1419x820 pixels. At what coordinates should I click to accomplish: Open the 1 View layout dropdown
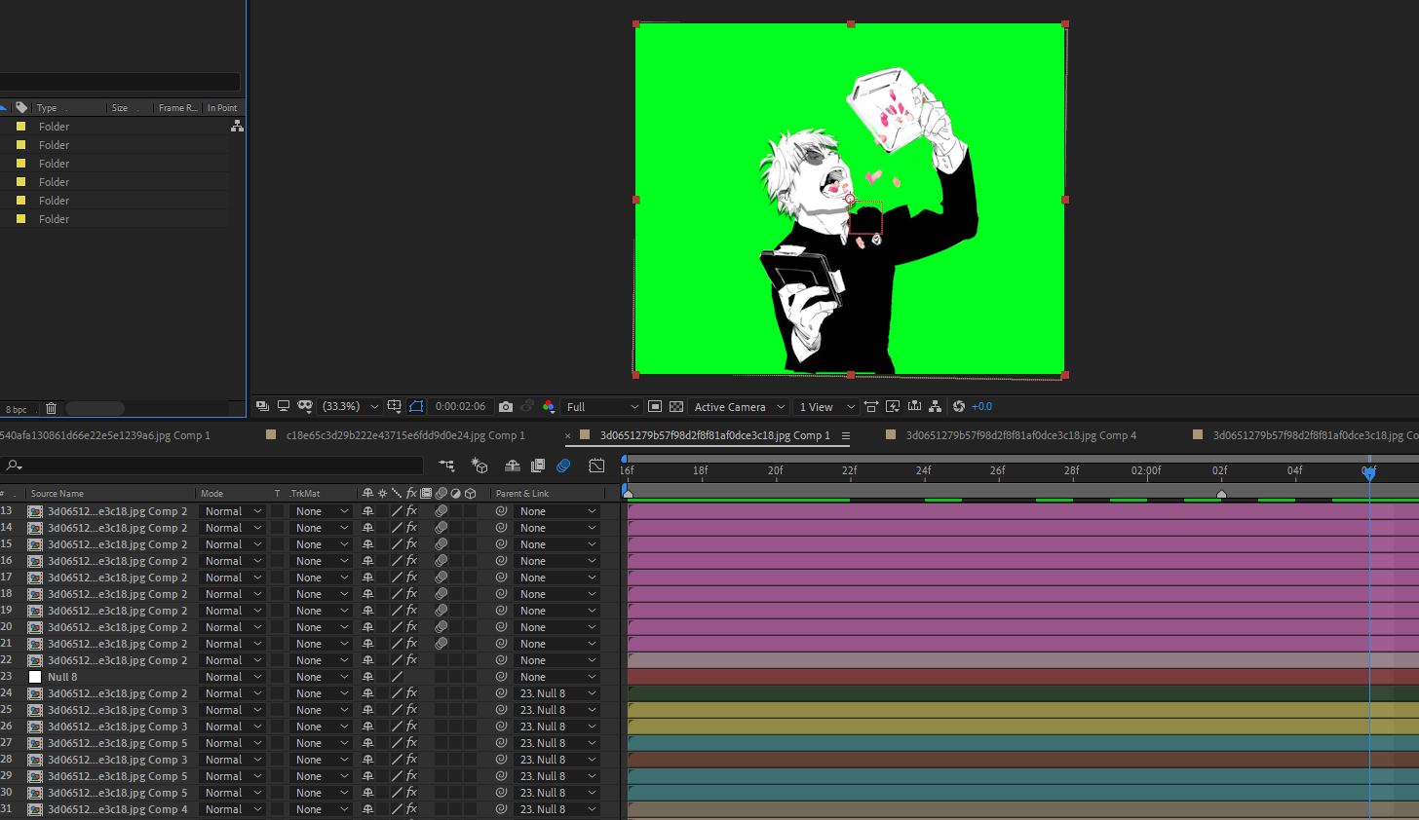click(825, 406)
